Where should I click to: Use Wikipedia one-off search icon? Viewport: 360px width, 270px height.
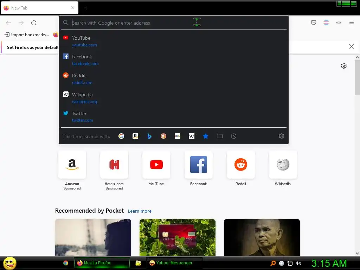[x=192, y=136]
